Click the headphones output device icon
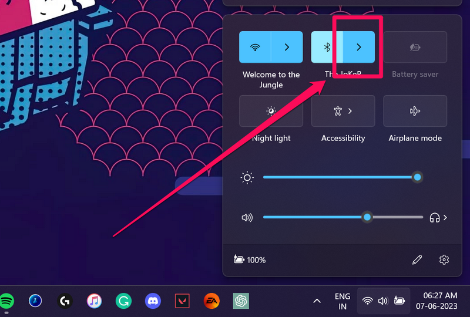 tap(434, 218)
